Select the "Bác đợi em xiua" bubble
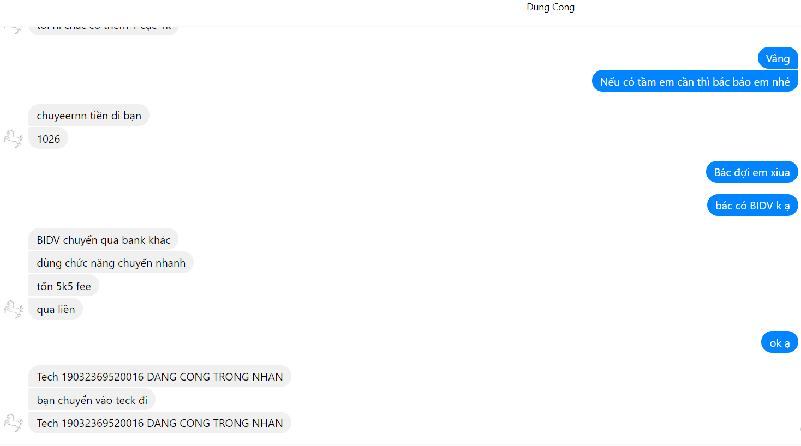This screenshot has height=446, width=801. 751,172
